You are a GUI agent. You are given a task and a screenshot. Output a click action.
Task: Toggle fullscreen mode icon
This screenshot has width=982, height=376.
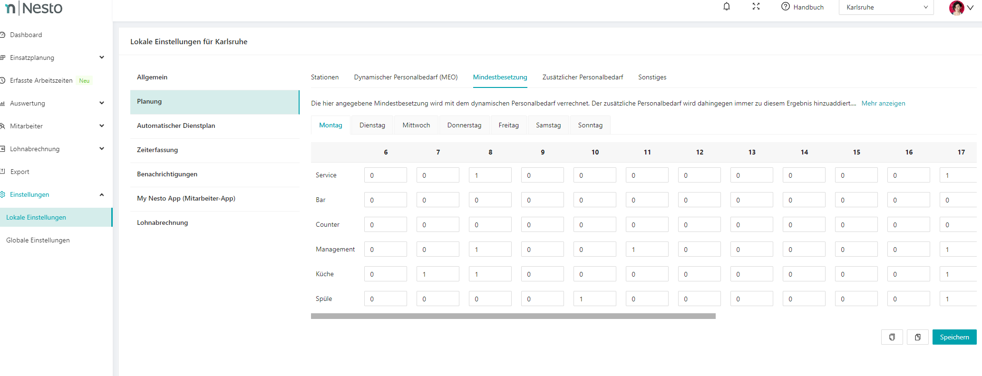(x=756, y=7)
